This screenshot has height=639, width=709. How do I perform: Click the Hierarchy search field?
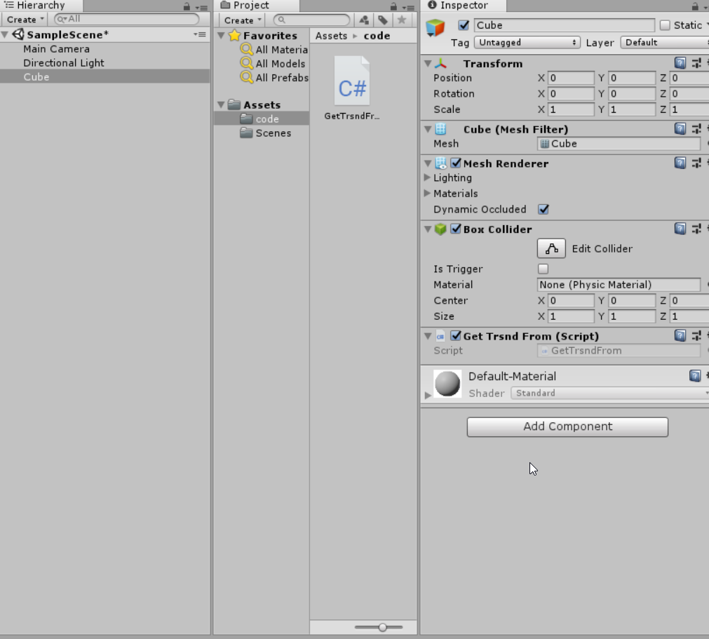(127, 19)
